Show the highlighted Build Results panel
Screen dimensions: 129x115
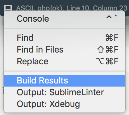pos(64,81)
